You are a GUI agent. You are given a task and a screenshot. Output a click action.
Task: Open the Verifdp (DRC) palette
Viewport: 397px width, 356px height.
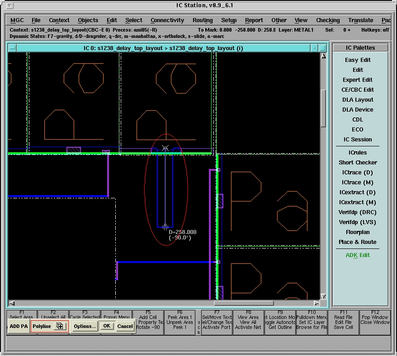pos(358,212)
